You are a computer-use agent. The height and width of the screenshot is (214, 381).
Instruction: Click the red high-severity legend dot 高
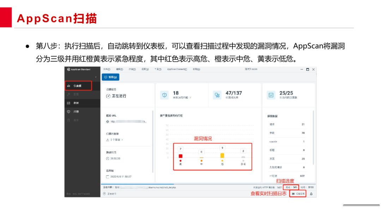click(181, 161)
